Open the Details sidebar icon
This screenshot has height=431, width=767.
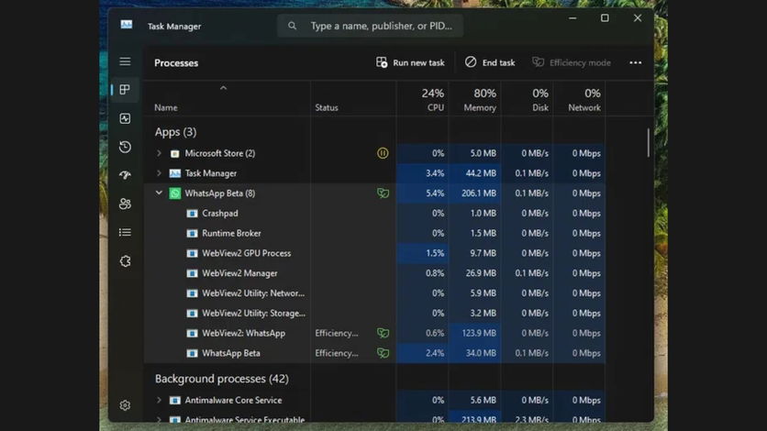point(125,232)
